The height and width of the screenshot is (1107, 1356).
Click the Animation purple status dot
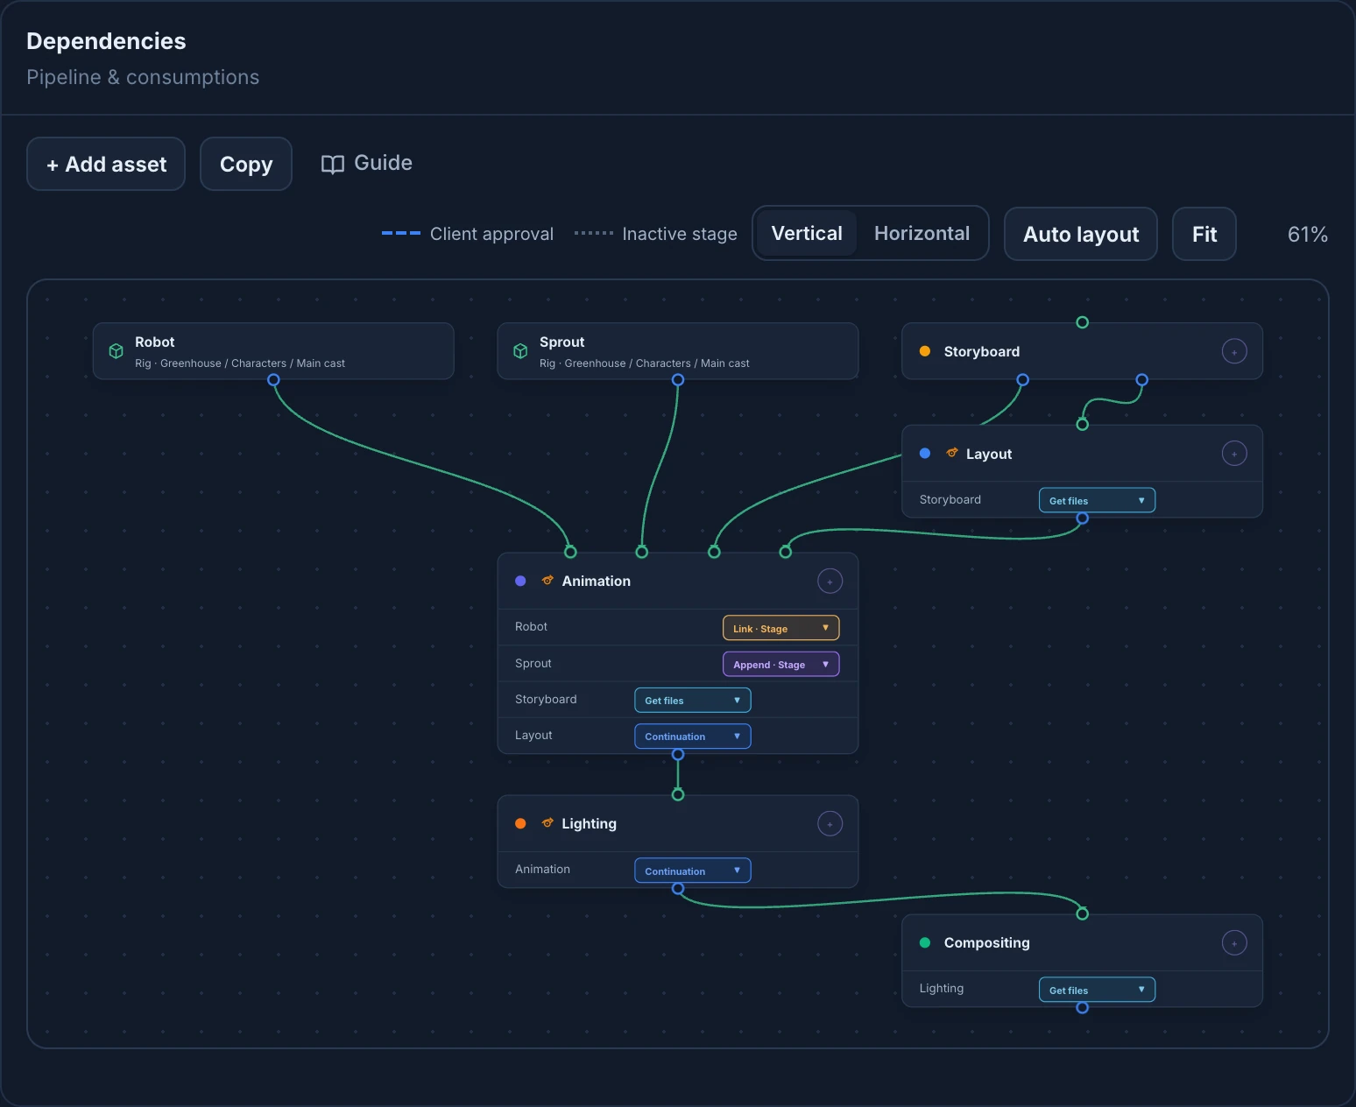[x=520, y=581]
